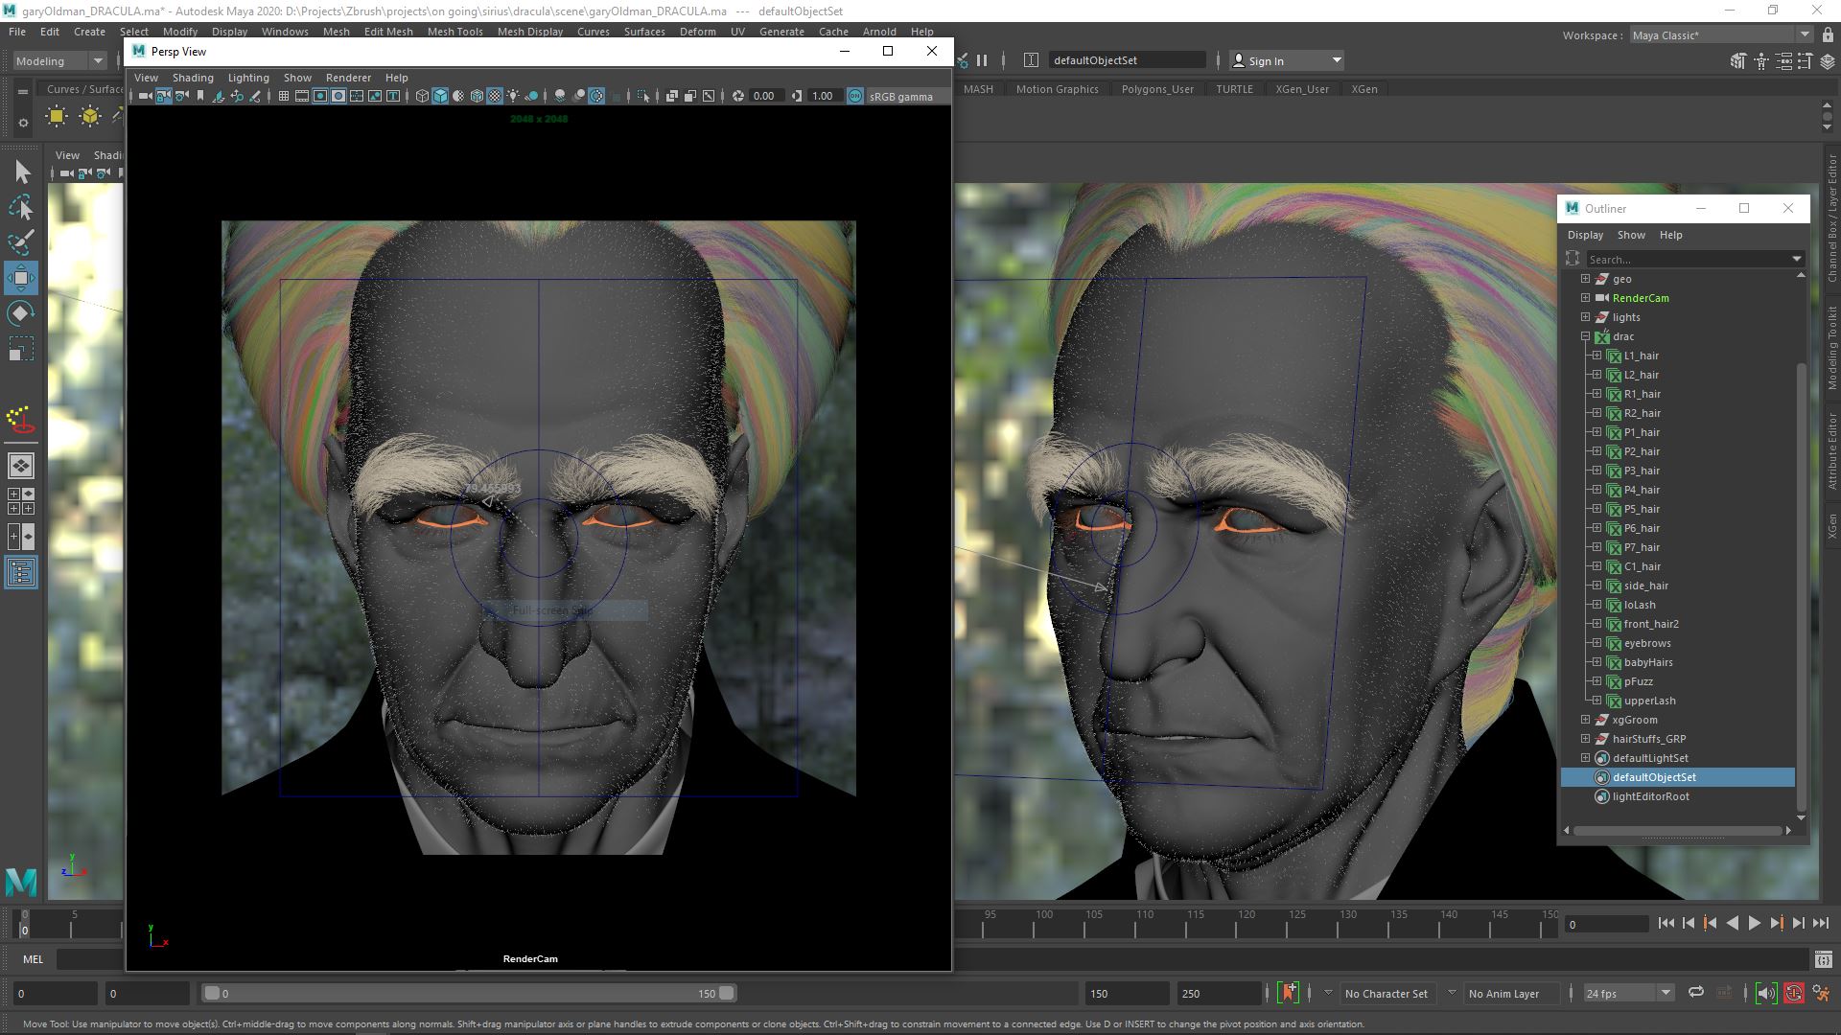Switch to Motion Graphics shelf tab
Image resolution: width=1841 pixels, height=1035 pixels.
click(x=1057, y=89)
